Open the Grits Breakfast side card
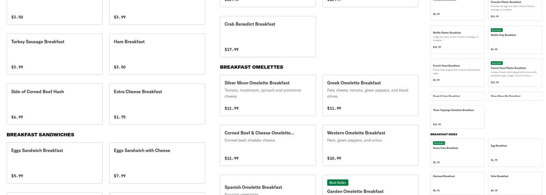Image resolution: width=546 pixels, height=195 pixels. (515, 183)
